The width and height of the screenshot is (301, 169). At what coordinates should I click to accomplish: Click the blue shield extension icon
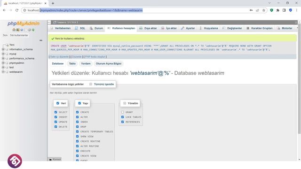[x=291, y=10]
